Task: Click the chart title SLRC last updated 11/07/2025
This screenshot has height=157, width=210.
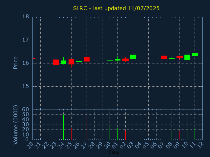Action: point(116,8)
